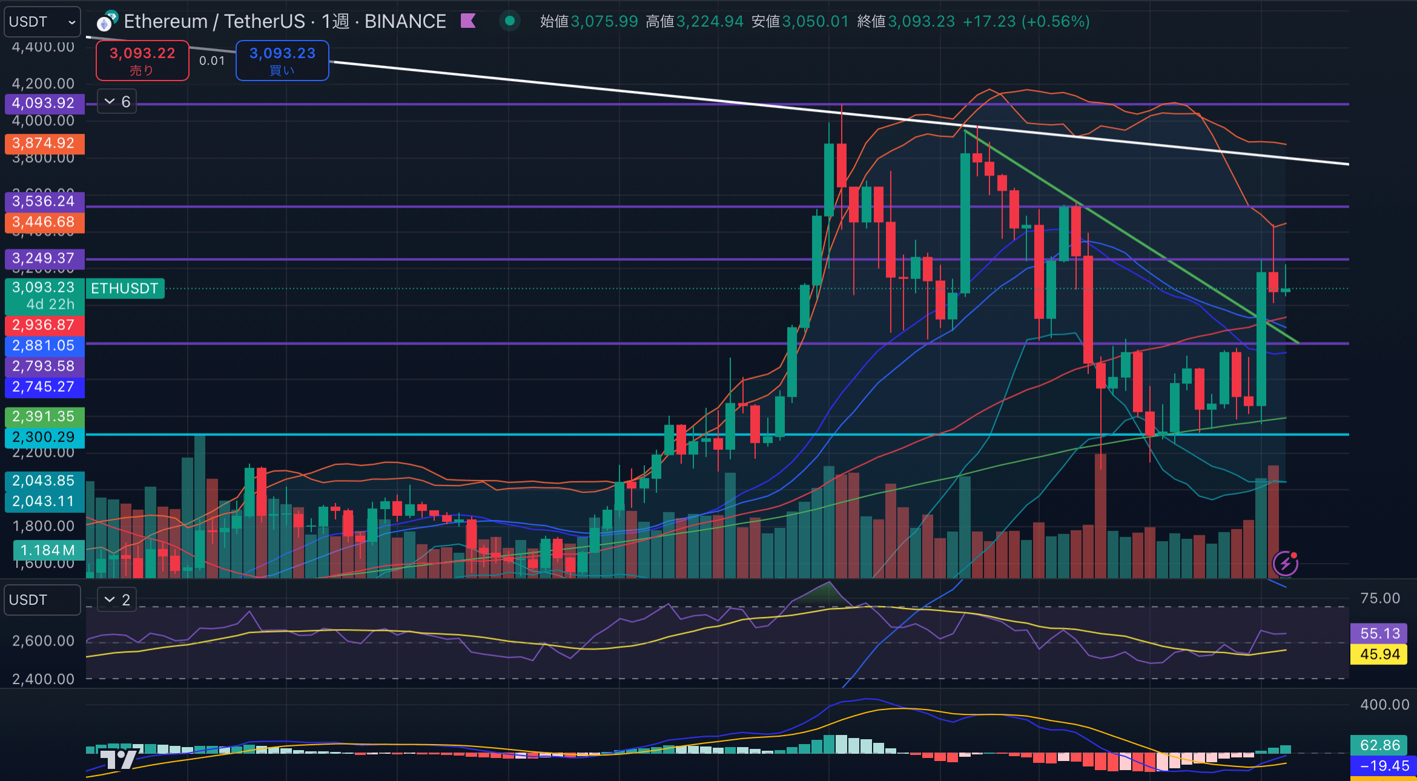The height and width of the screenshot is (781, 1417).
Task: Click the RSI value 55.13 label
Action: pos(1379,634)
